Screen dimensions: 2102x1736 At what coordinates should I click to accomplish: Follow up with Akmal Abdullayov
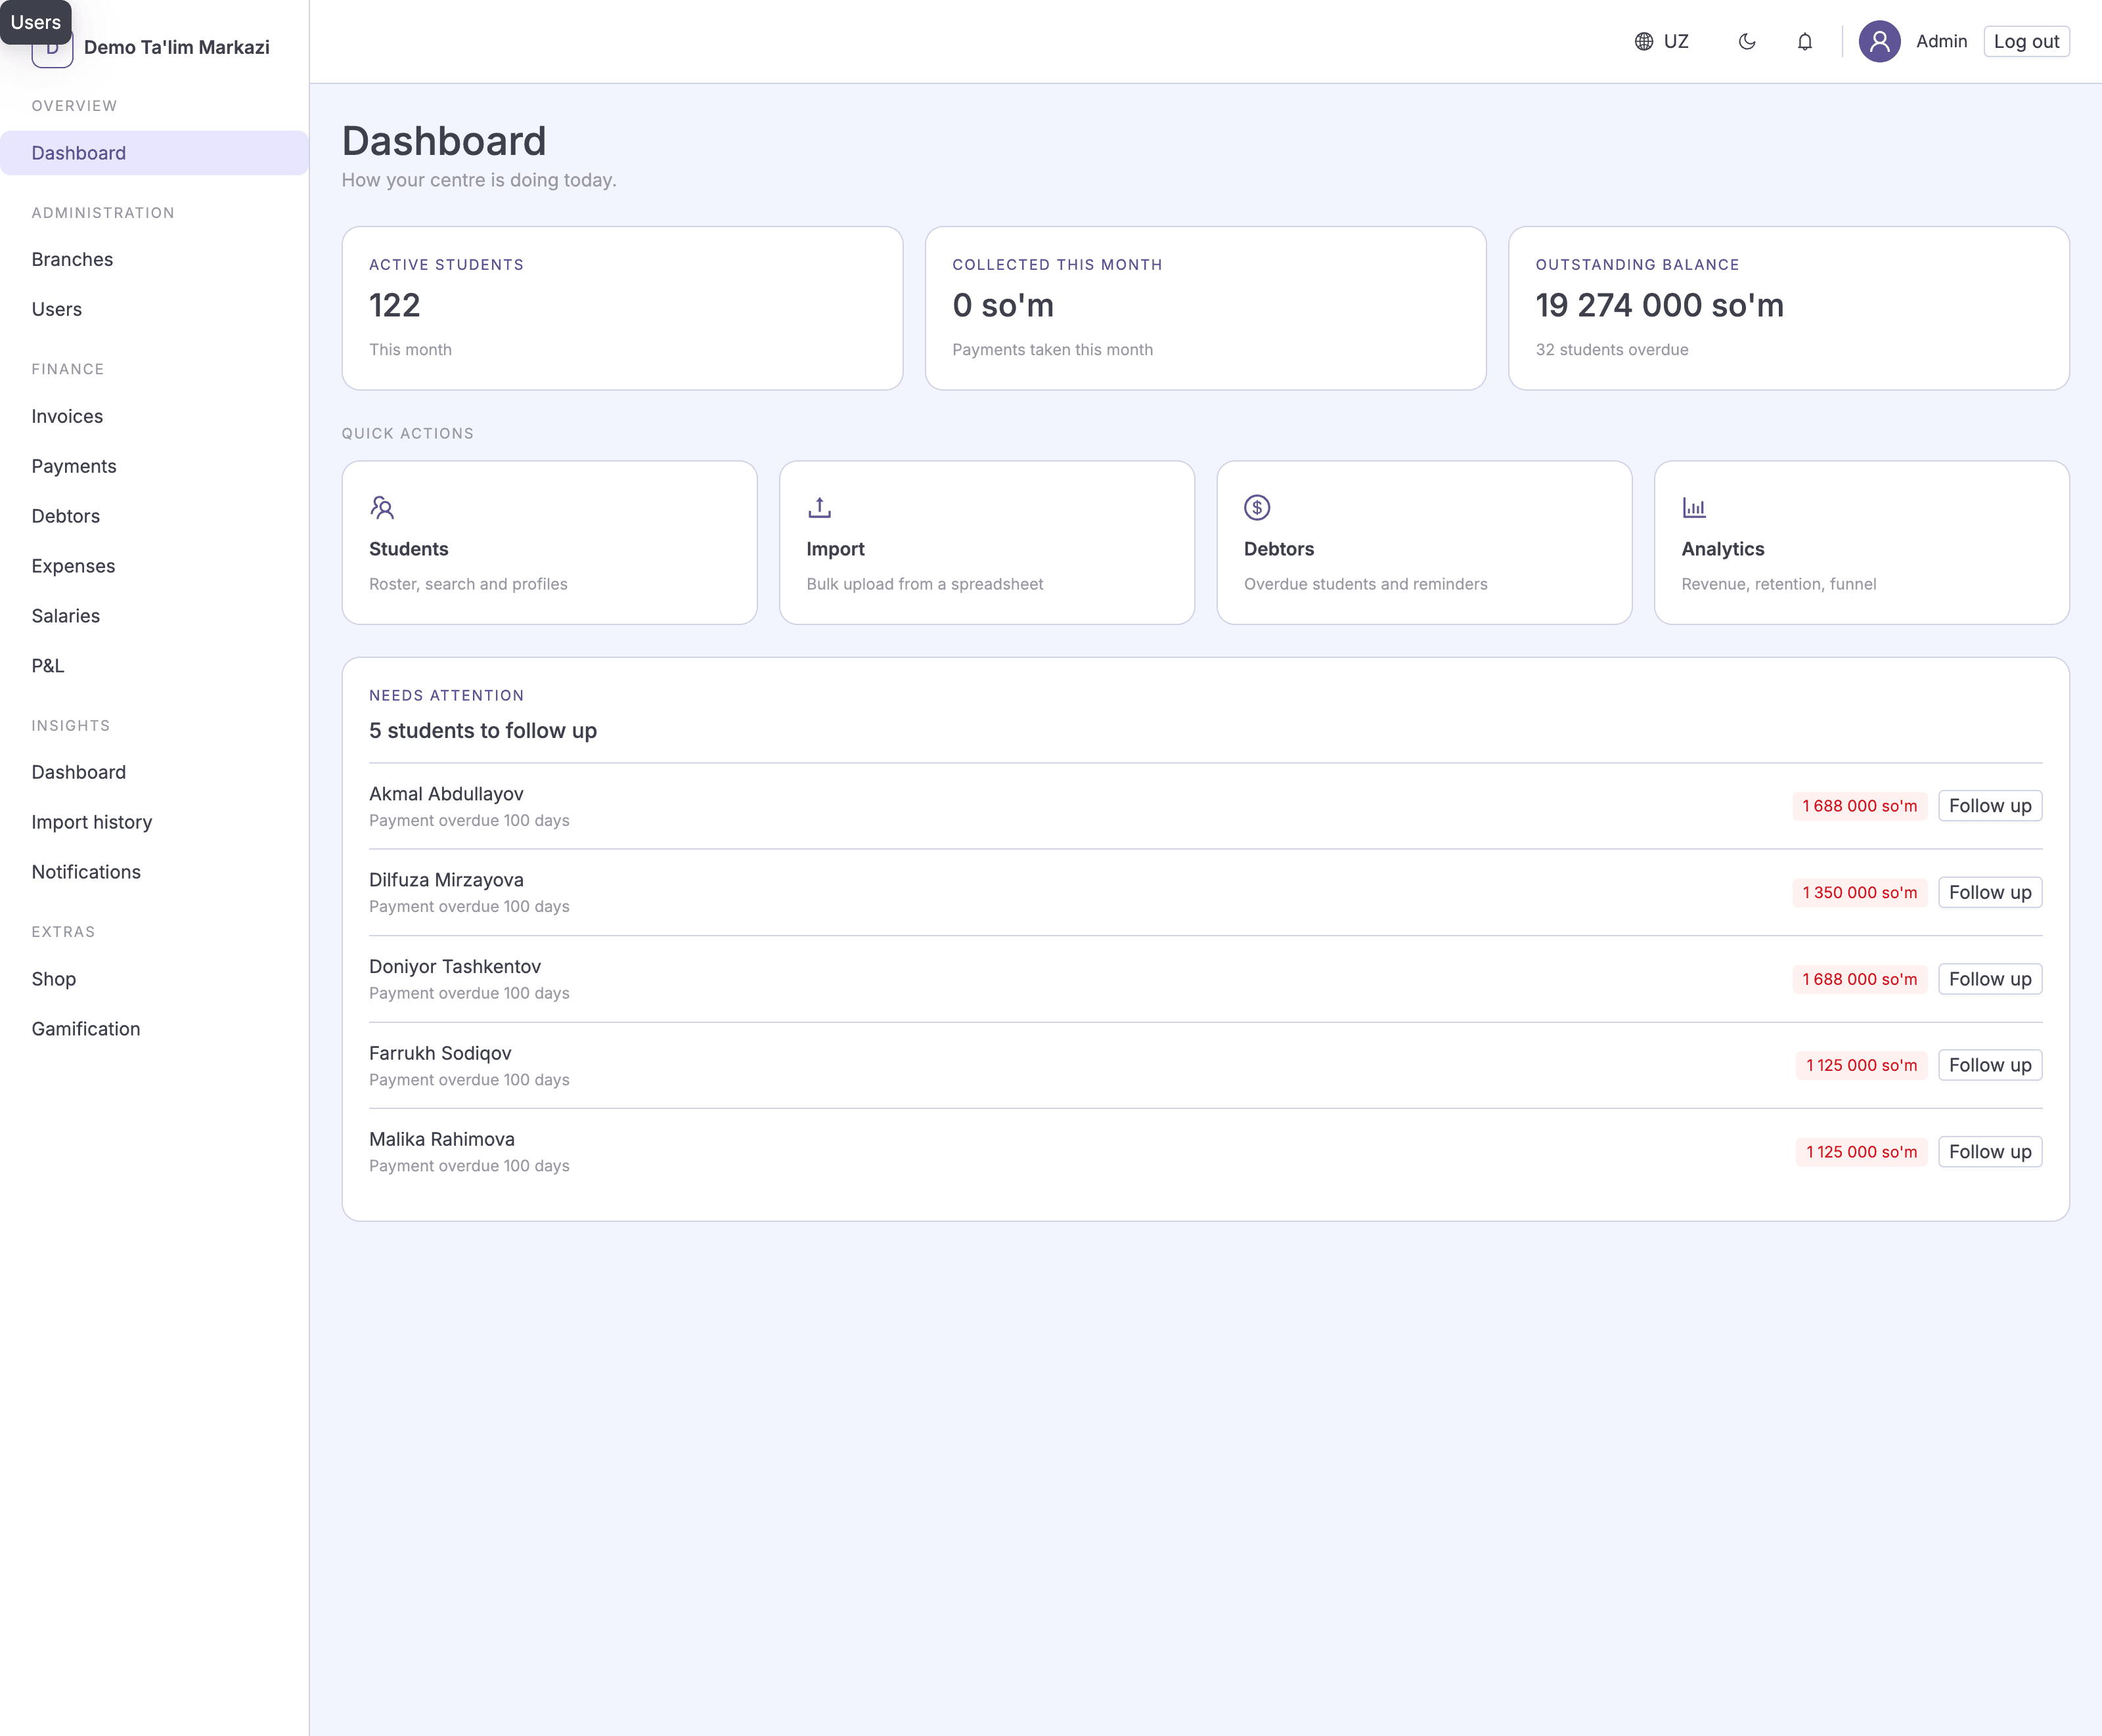click(1990, 806)
